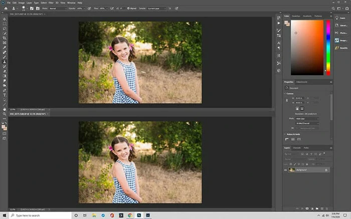
Task: Select the Zoom tool
Action: click(x=5, y=114)
